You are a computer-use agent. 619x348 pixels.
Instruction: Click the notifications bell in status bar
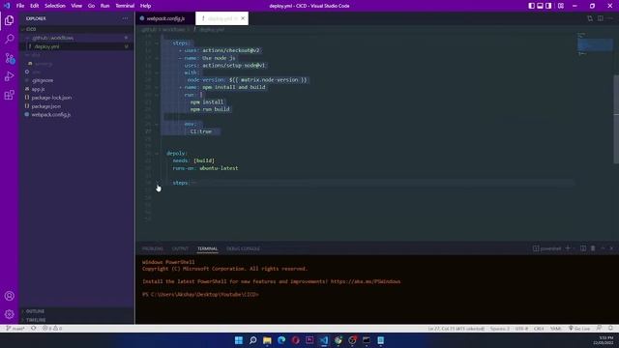tap(610, 329)
